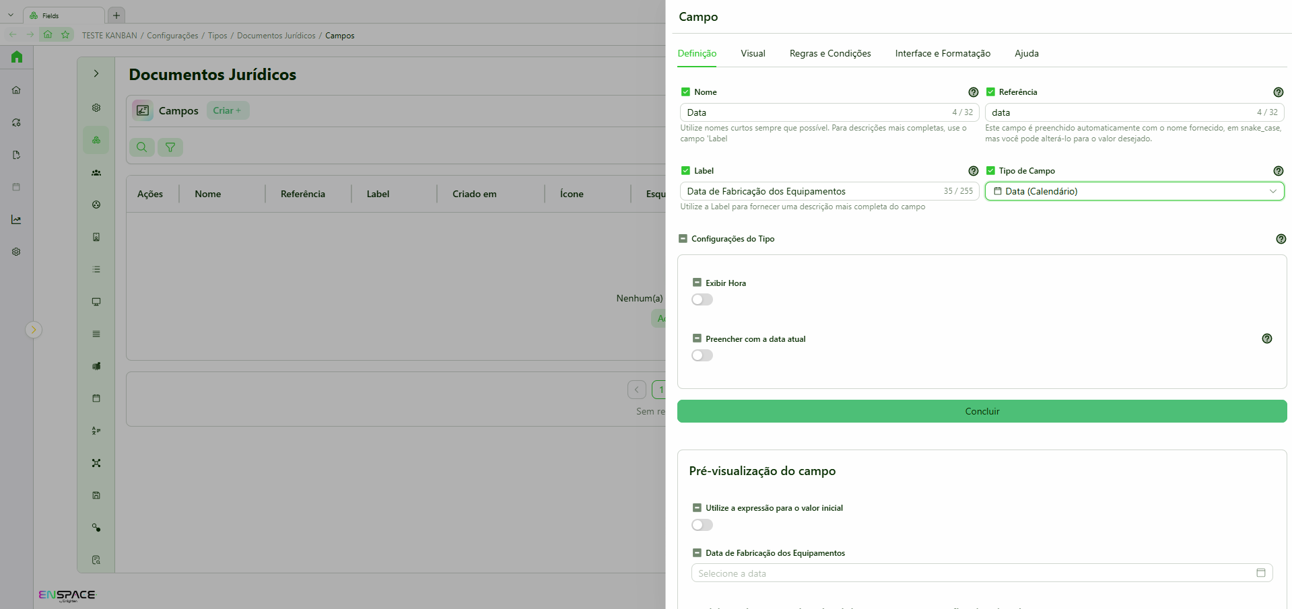Viewport: 1292px width, 609px height.
Task: Switch to Regras e Condições tab
Action: (830, 54)
